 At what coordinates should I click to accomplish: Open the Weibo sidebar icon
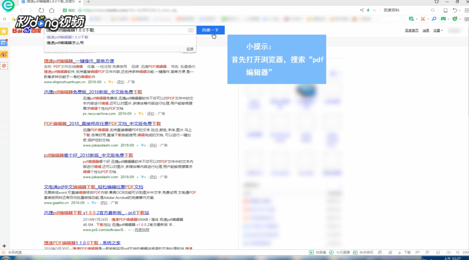(4, 54)
